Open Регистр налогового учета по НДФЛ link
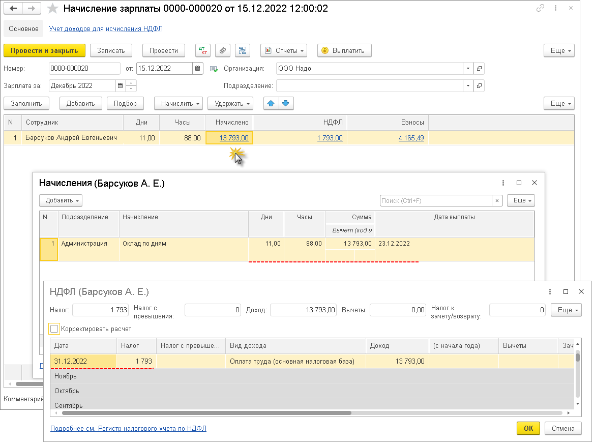This screenshot has height=445, width=594. pyautogui.click(x=129, y=428)
